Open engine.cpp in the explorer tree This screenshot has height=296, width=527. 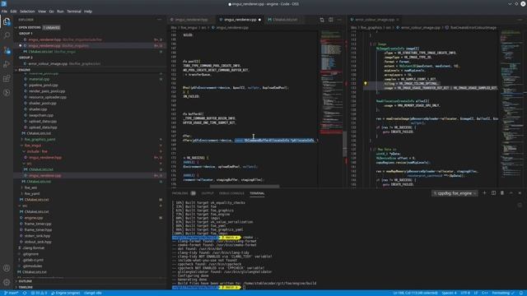[x=34, y=218]
